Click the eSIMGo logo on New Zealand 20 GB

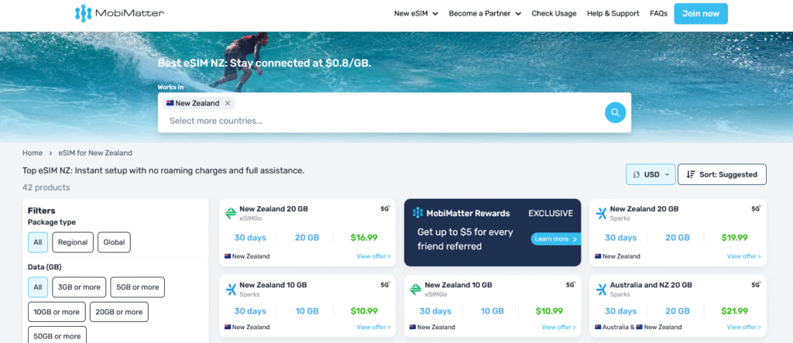click(x=230, y=213)
